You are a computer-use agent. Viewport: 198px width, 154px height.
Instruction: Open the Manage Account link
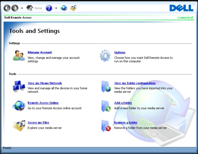point(40,52)
